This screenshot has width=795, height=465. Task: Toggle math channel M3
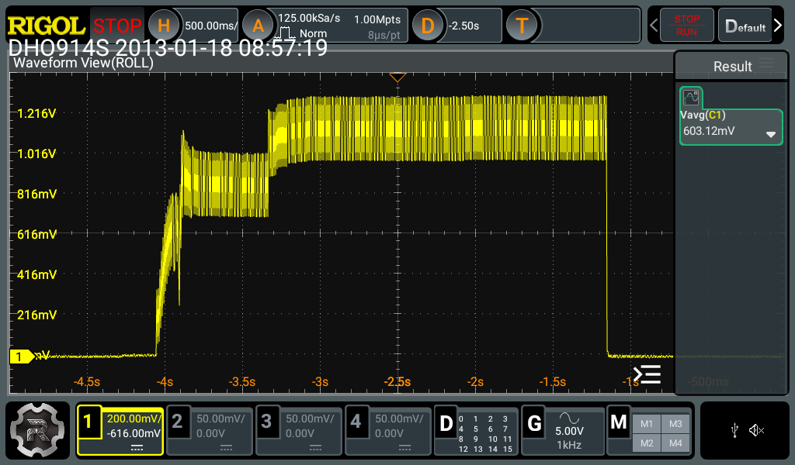[x=675, y=424]
